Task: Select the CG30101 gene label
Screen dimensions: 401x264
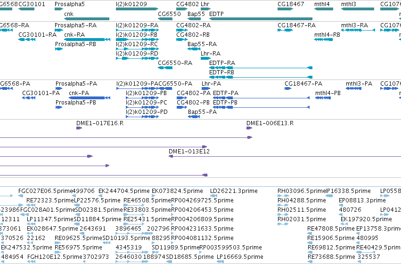Action: click(x=32, y=4)
